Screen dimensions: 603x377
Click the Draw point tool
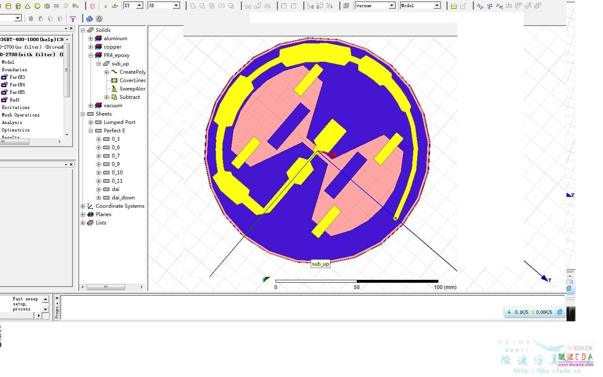[106, 6]
